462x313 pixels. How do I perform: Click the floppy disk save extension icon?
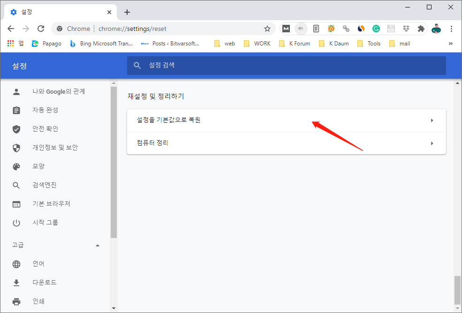[x=391, y=29]
